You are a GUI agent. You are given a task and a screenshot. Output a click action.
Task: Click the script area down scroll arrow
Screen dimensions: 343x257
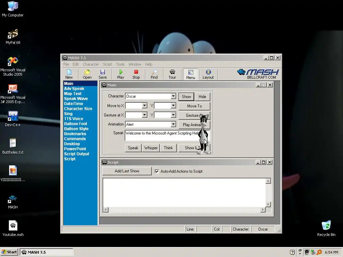(268, 204)
